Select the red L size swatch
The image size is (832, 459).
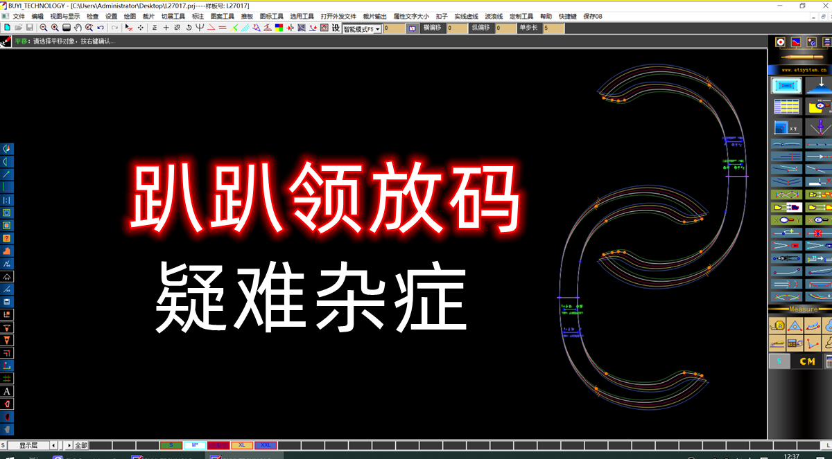pyautogui.click(x=218, y=445)
